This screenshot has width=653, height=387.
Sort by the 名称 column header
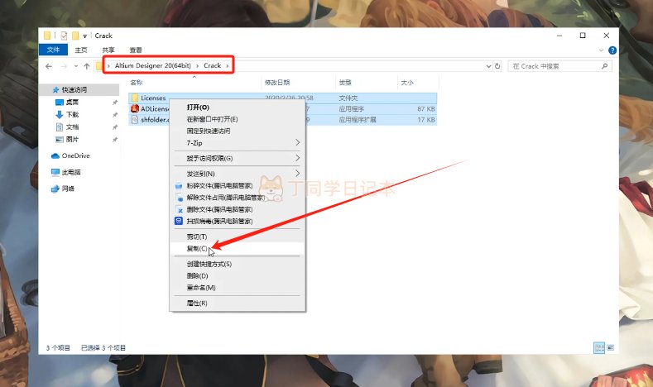tap(136, 83)
